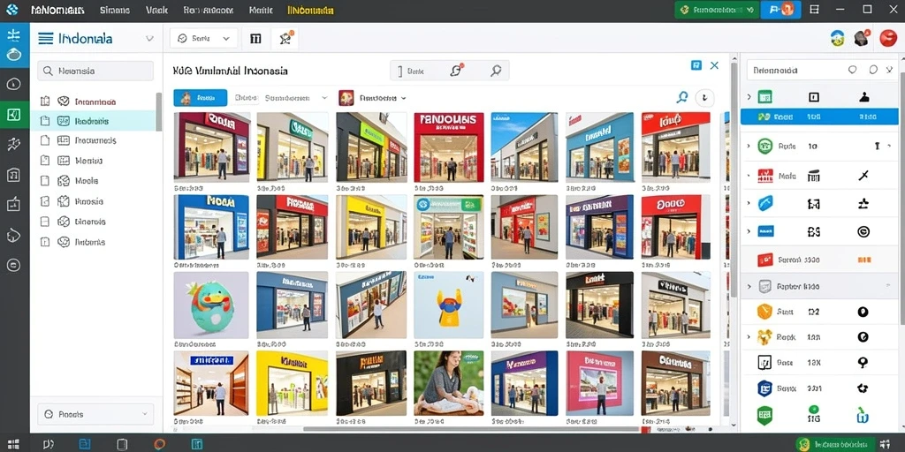
Task: Open the 'Sinana' menu in the title bar
Action: (x=115, y=10)
